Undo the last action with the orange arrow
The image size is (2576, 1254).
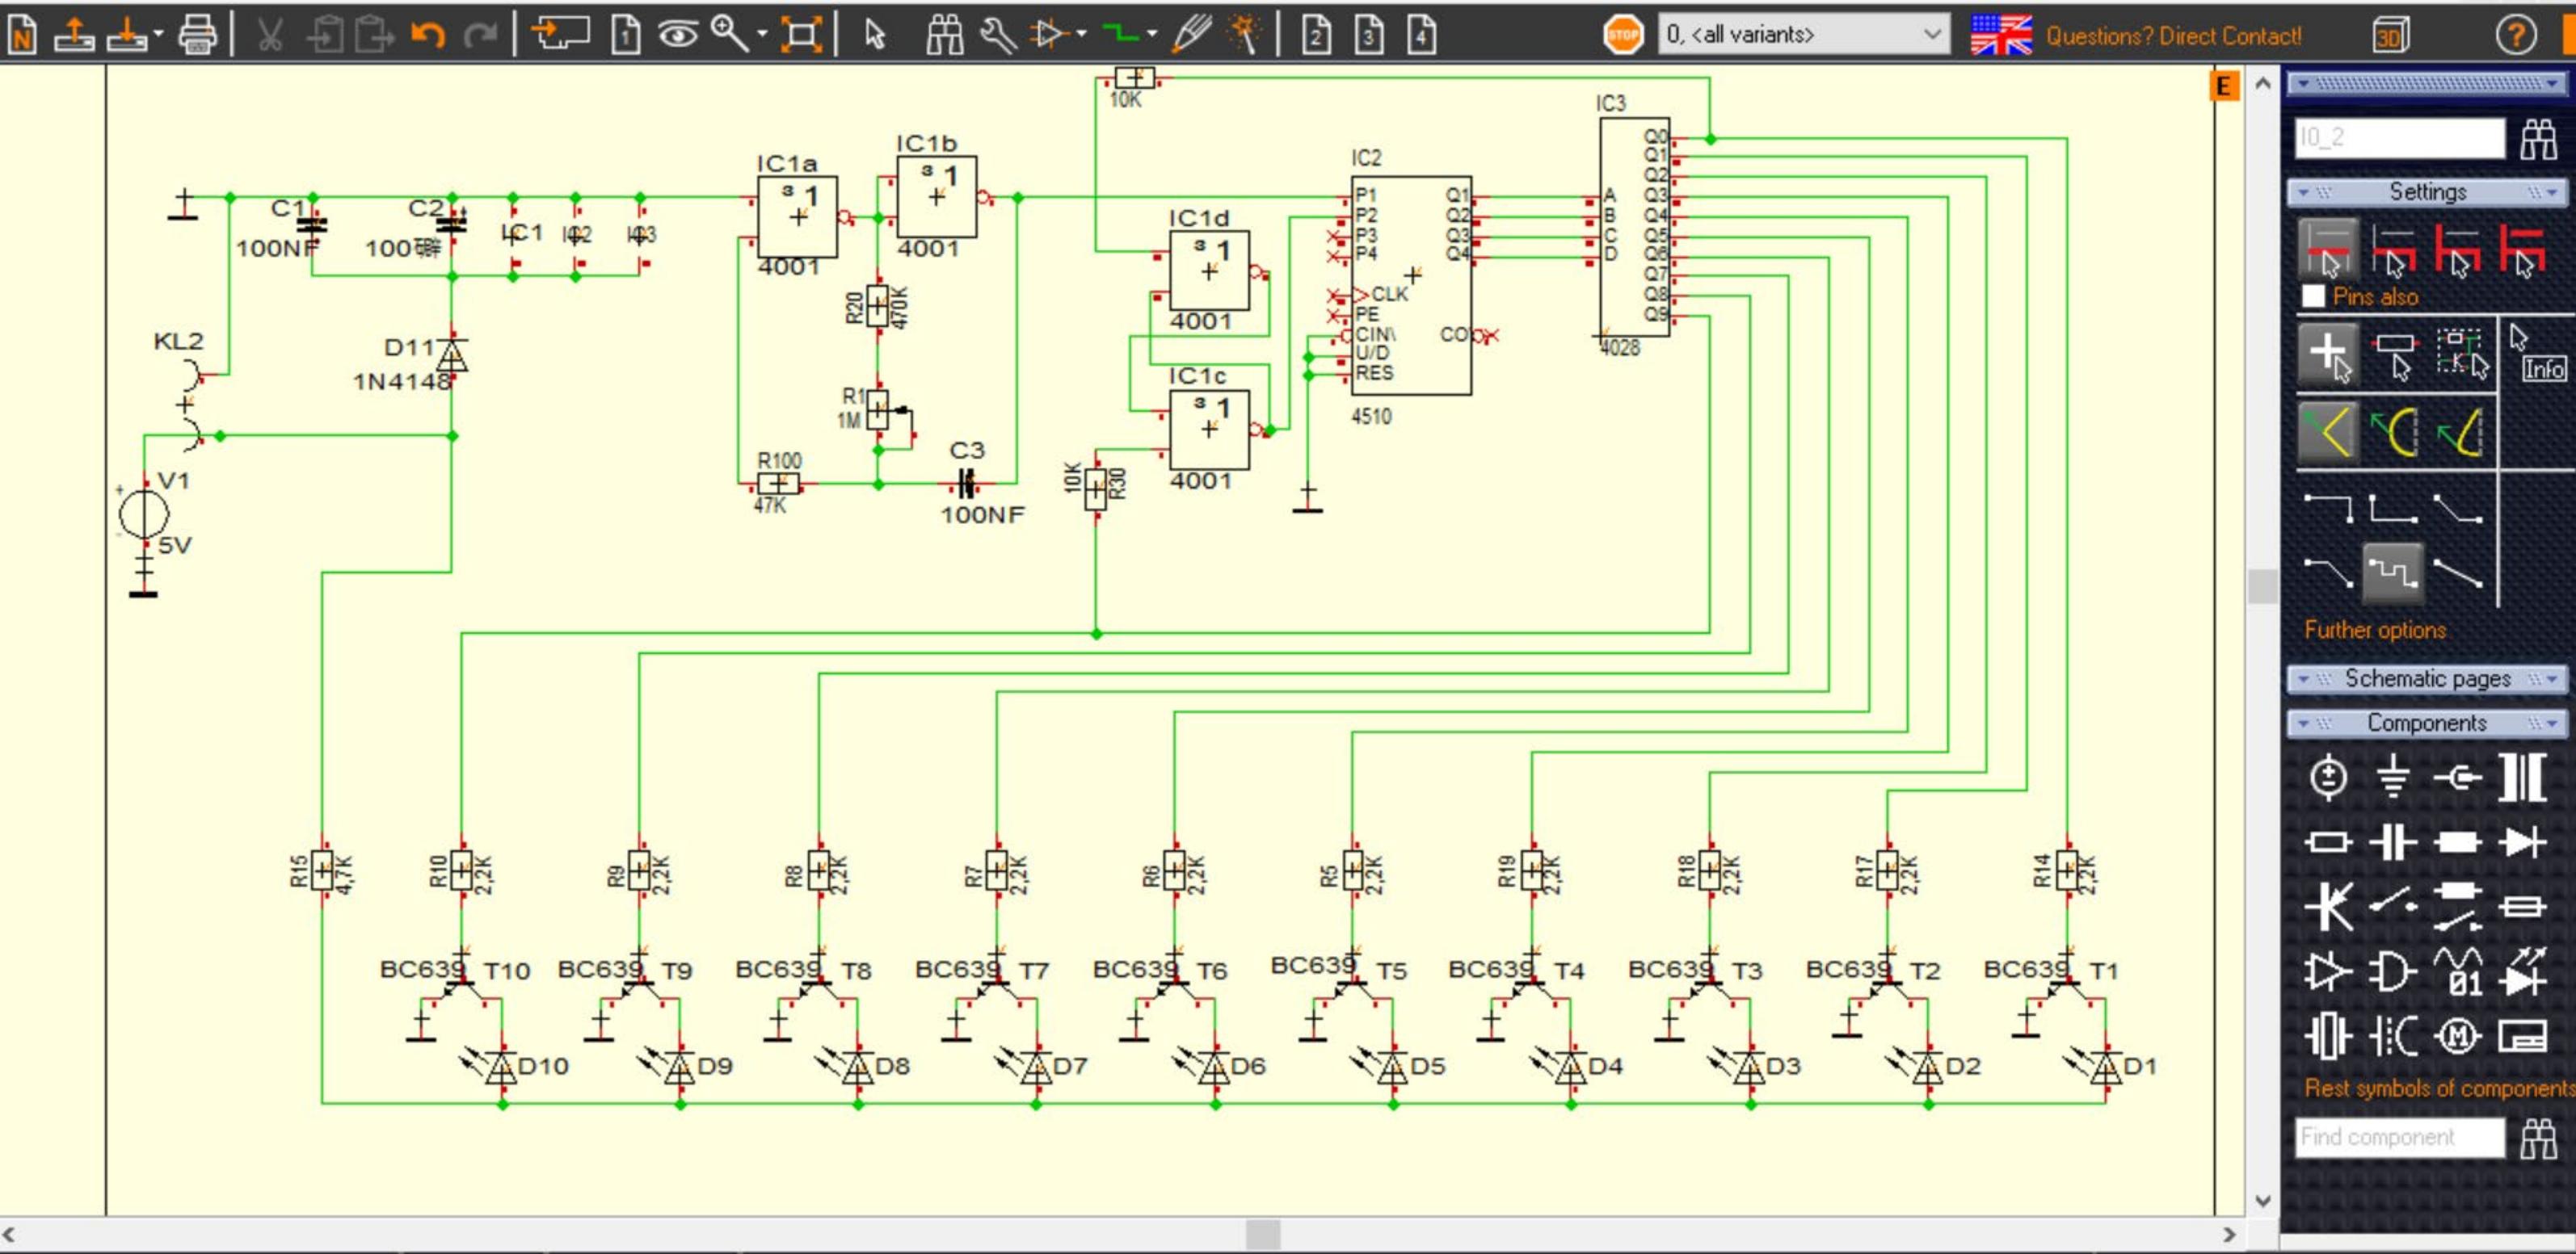(428, 35)
